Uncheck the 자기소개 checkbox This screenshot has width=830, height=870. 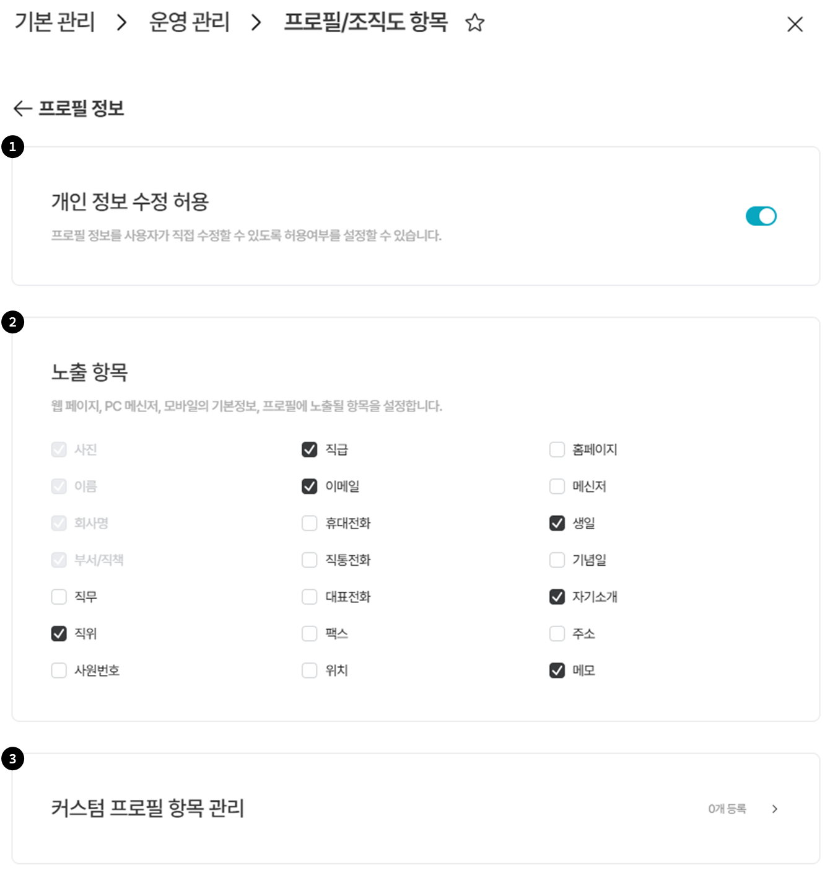[557, 597]
